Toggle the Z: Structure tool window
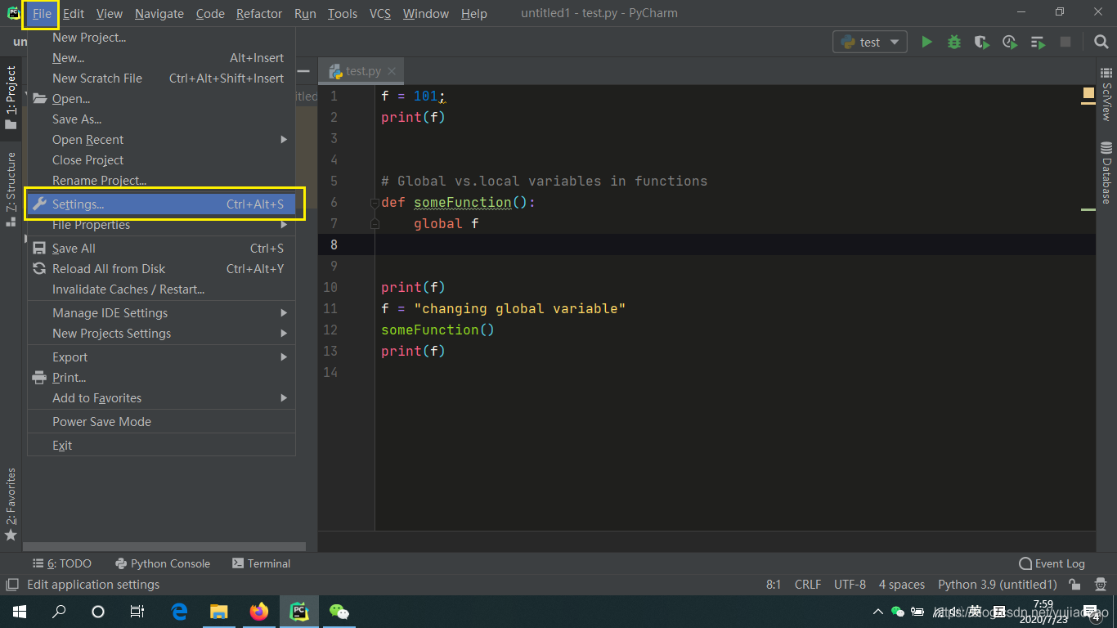The image size is (1117, 628). tap(11, 188)
